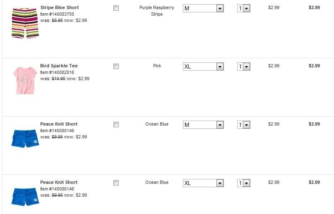This screenshot has height=214, width=334.
Task: Open the Bird Sparkle Tee product link
Action: tap(59, 66)
